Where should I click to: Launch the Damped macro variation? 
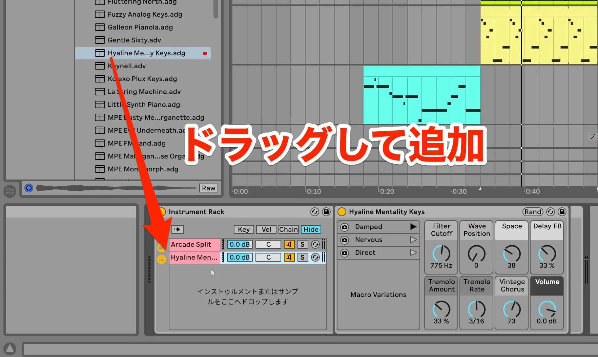(413, 227)
